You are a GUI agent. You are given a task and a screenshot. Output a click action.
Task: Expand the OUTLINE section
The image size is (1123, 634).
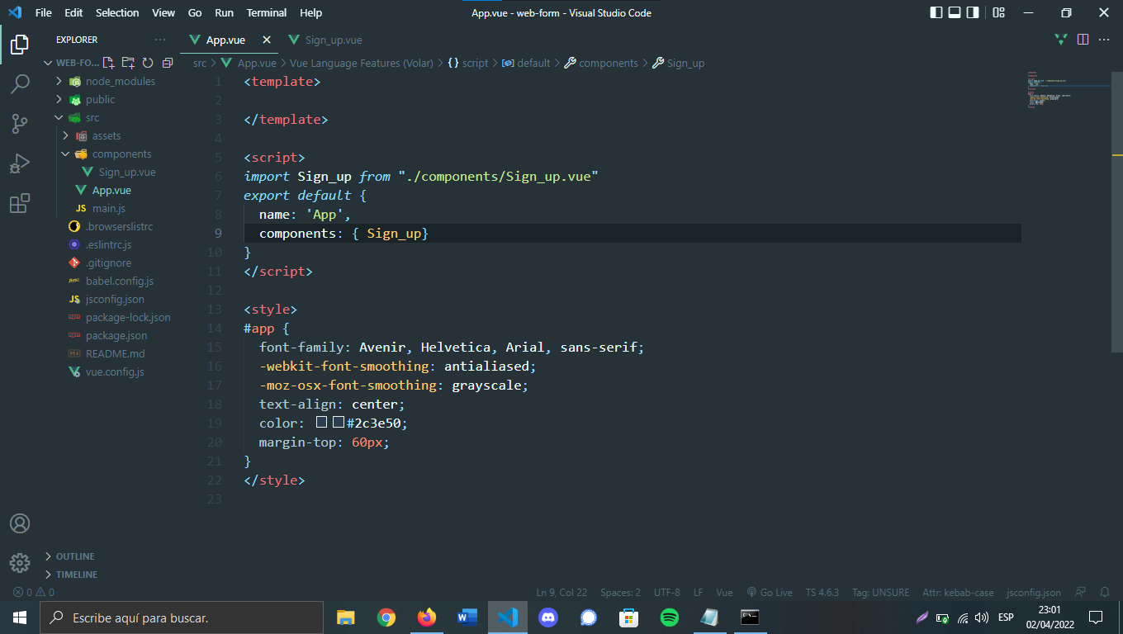(x=75, y=556)
